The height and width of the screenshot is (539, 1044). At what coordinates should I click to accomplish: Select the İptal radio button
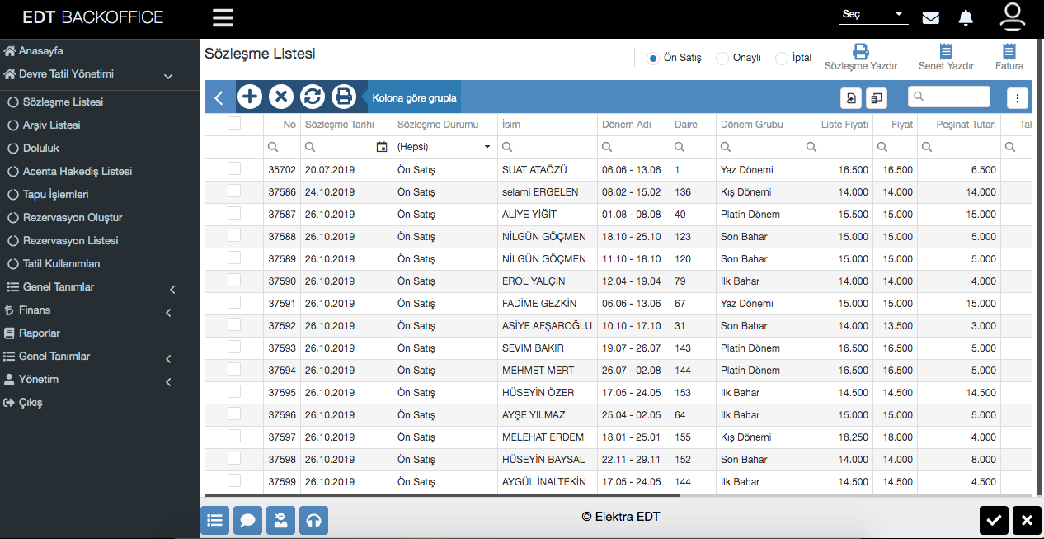782,58
